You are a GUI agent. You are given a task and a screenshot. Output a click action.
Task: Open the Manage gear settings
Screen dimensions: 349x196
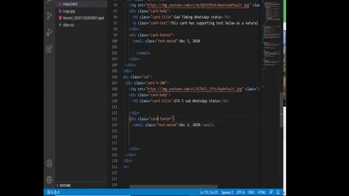49,180
